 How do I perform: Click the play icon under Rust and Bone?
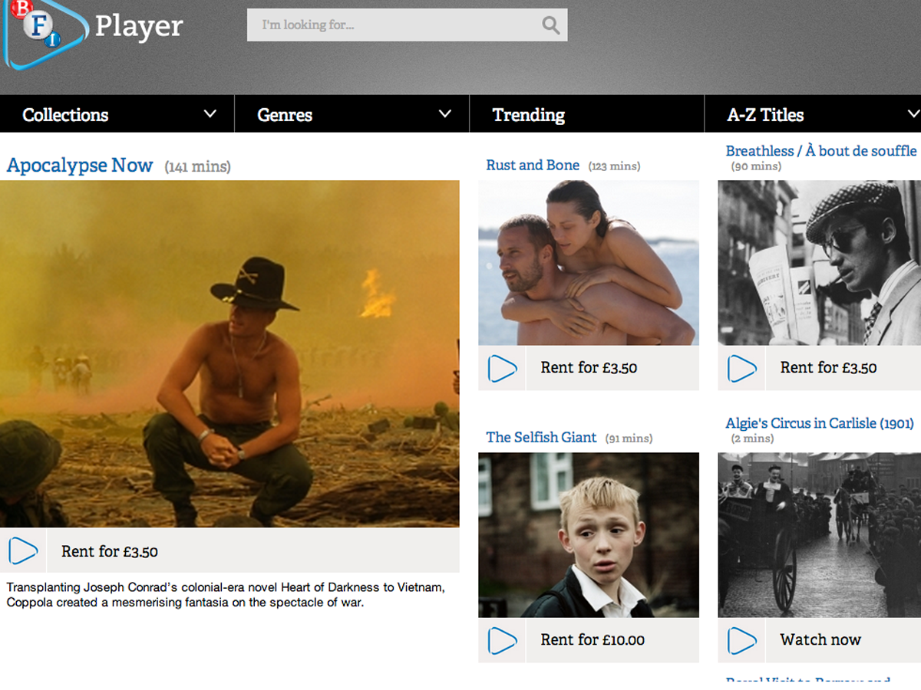coord(502,368)
